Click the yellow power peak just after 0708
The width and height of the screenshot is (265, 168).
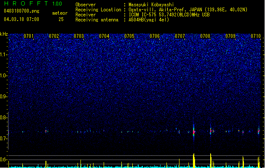click(x=211, y=160)
